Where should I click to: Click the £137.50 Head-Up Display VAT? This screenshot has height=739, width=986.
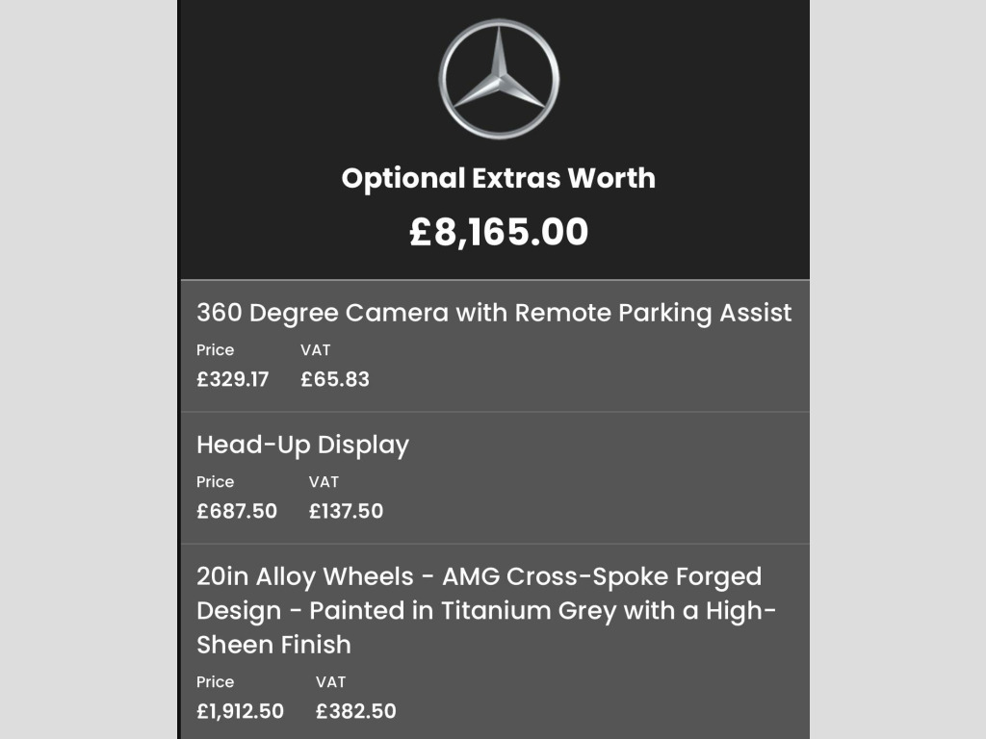[346, 511]
